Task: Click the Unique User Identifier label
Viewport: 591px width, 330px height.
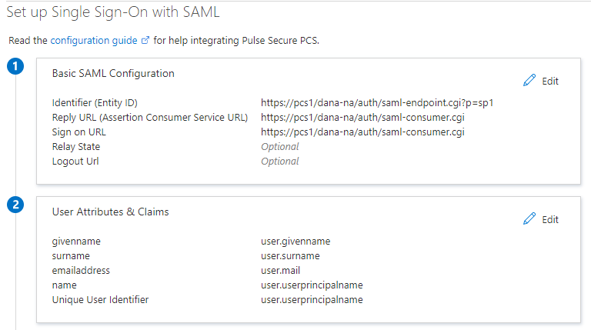Action: 100,299
